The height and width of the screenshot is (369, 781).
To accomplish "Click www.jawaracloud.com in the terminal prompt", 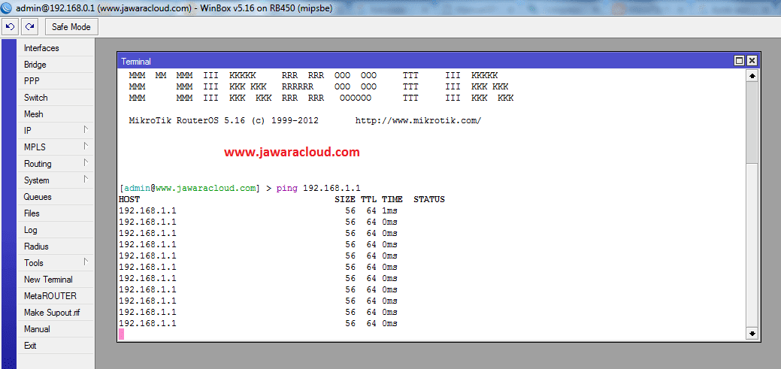I will [206, 188].
